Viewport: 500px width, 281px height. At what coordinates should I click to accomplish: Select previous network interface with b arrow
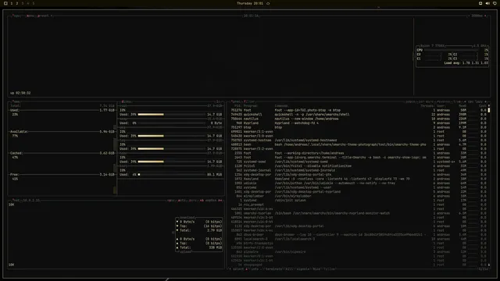pos(202,201)
